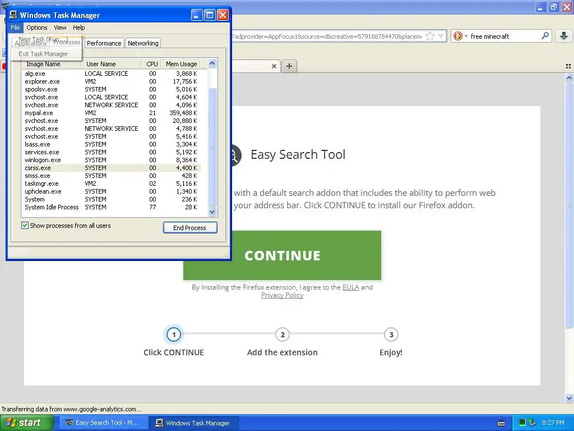This screenshot has height=431, width=574.
Task: Click the End Process button
Action: tap(190, 228)
